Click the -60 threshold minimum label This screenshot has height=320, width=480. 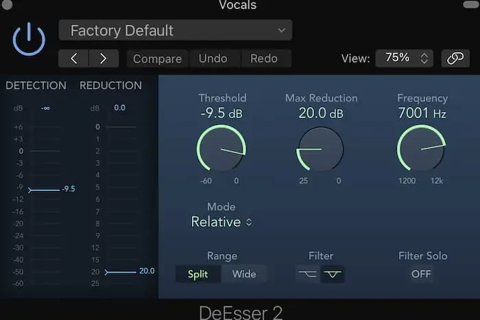click(206, 181)
